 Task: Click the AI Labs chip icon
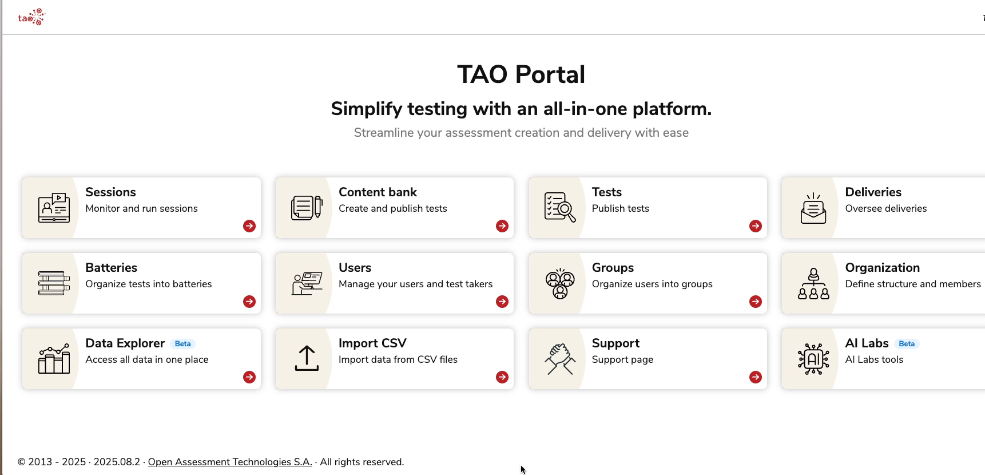pos(813,359)
